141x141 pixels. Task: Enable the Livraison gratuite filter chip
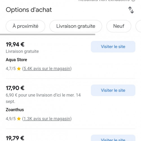coord(76,26)
